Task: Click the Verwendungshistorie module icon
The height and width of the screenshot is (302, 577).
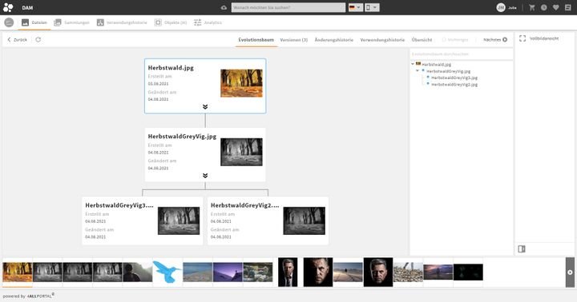Action: click(x=100, y=22)
